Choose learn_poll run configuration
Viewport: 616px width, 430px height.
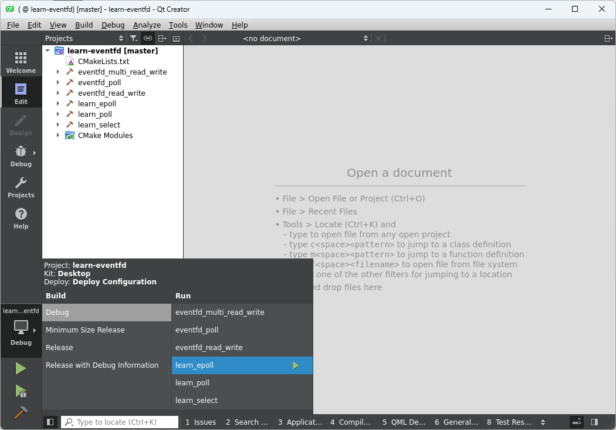tap(242, 383)
